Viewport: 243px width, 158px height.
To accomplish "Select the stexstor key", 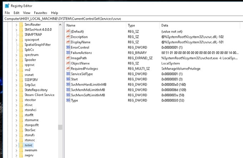I will [30, 100].
